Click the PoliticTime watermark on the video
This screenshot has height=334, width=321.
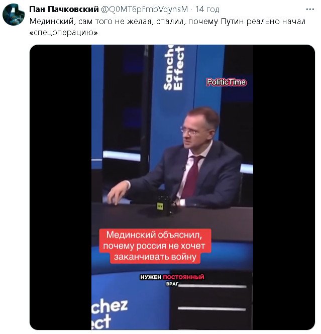[226, 82]
